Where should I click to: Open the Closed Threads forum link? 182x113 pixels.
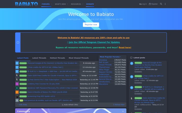(x=105, y=65)
